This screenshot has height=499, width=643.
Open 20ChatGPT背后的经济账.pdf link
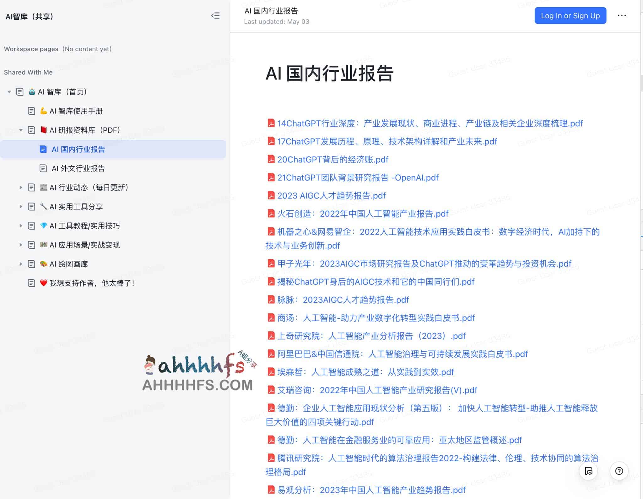(x=332, y=159)
